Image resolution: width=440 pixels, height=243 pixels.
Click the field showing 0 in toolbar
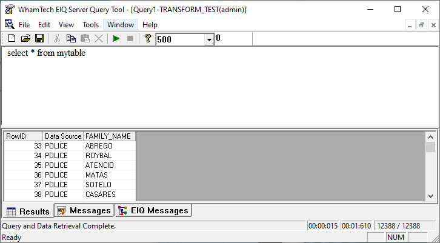(233, 39)
